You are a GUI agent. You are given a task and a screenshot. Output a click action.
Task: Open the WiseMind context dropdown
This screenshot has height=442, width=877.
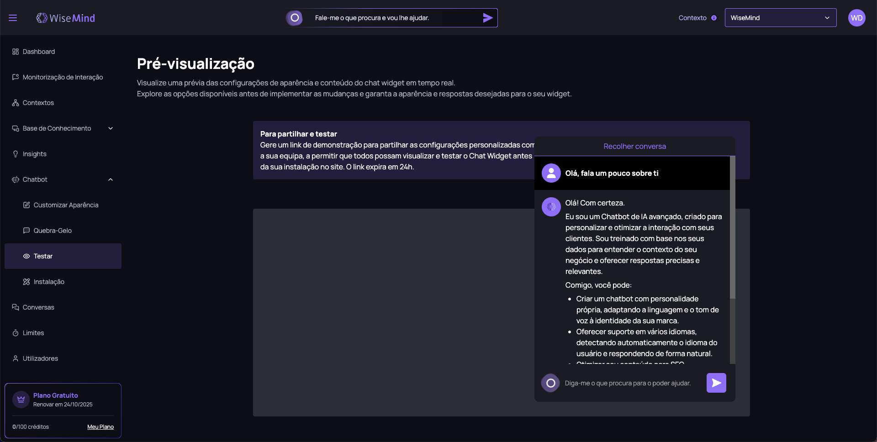click(780, 18)
